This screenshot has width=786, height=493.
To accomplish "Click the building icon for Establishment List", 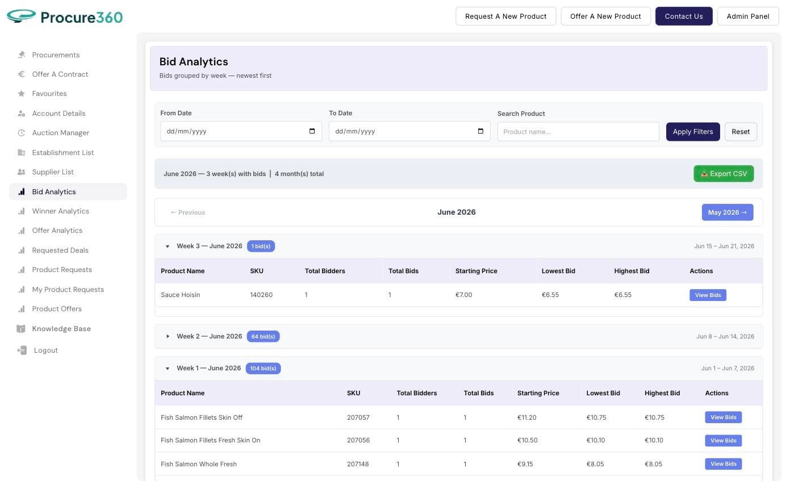I will point(22,153).
